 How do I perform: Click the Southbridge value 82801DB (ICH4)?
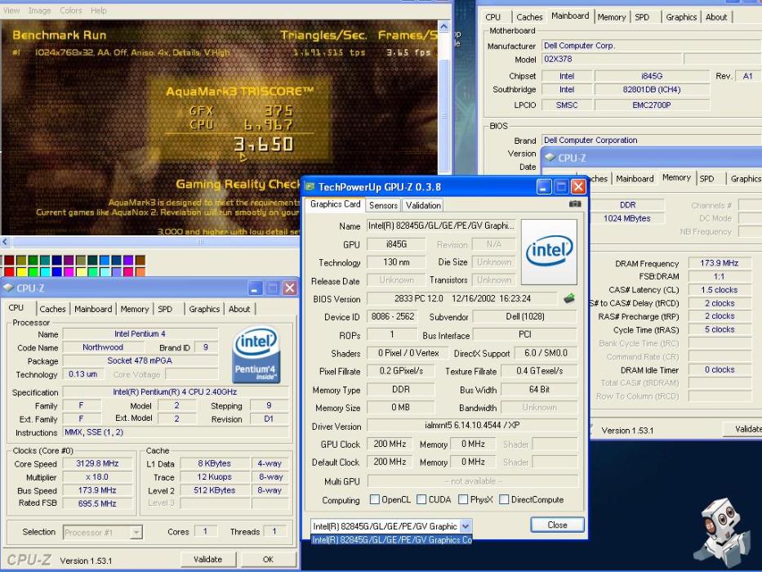pos(652,90)
